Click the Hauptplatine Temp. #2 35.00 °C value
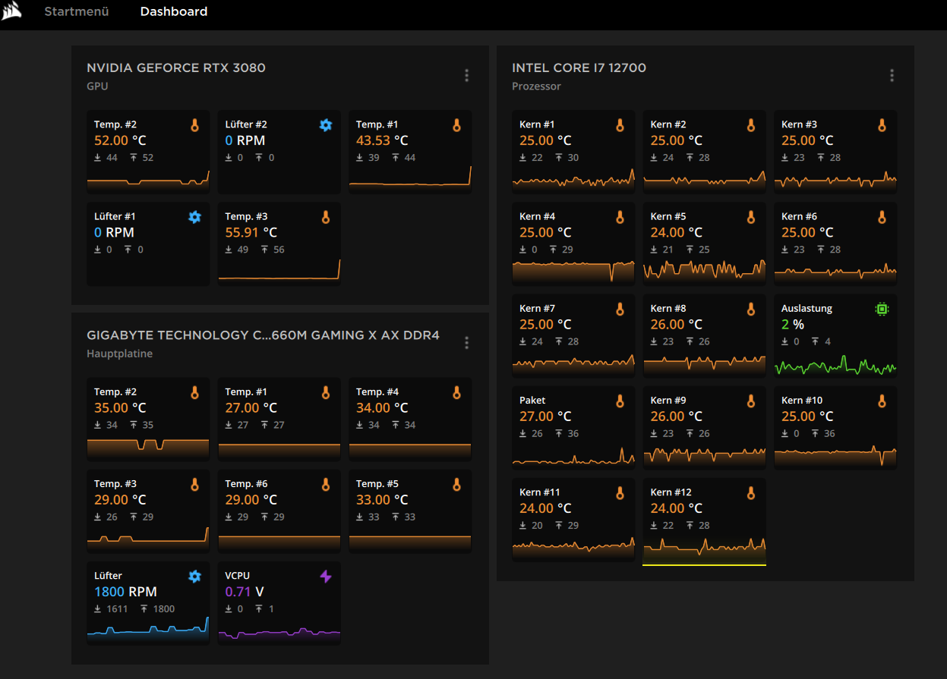Image resolution: width=947 pixels, height=679 pixels. coord(120,408)
